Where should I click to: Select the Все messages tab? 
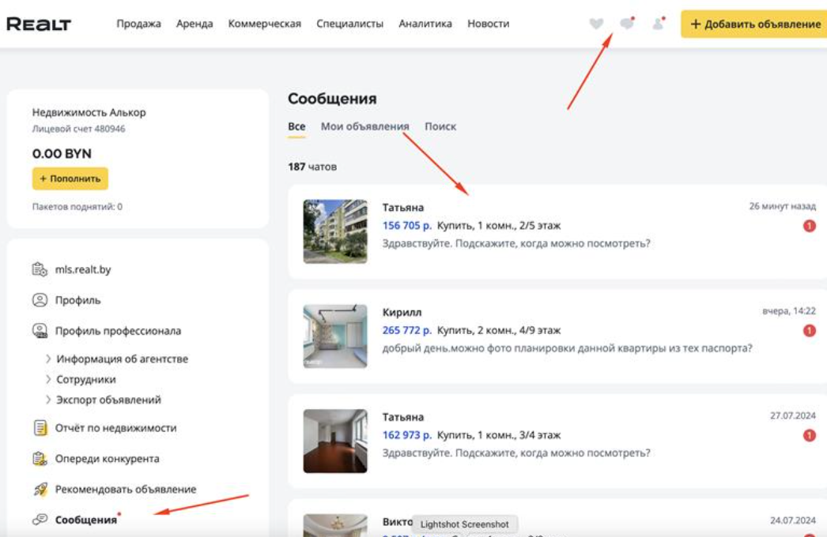[x=296, y=126]
